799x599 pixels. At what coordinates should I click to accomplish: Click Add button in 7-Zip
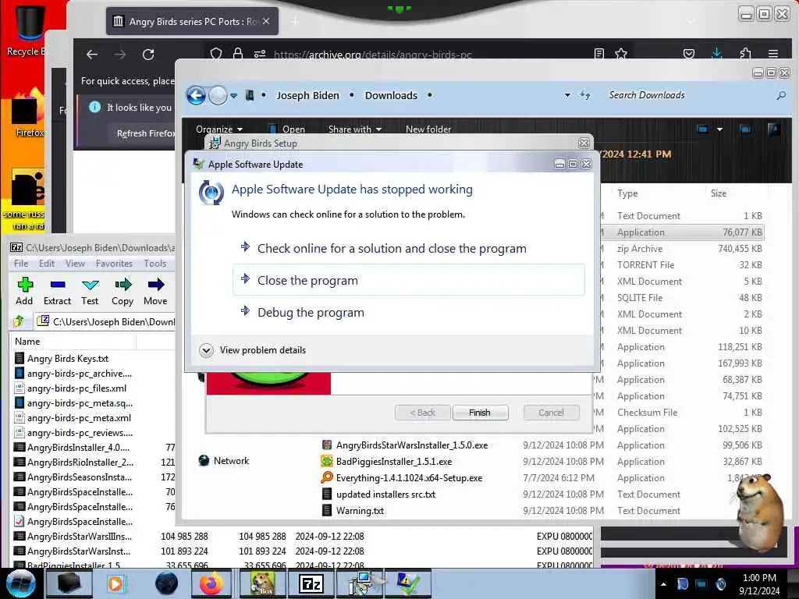(24, 292)
